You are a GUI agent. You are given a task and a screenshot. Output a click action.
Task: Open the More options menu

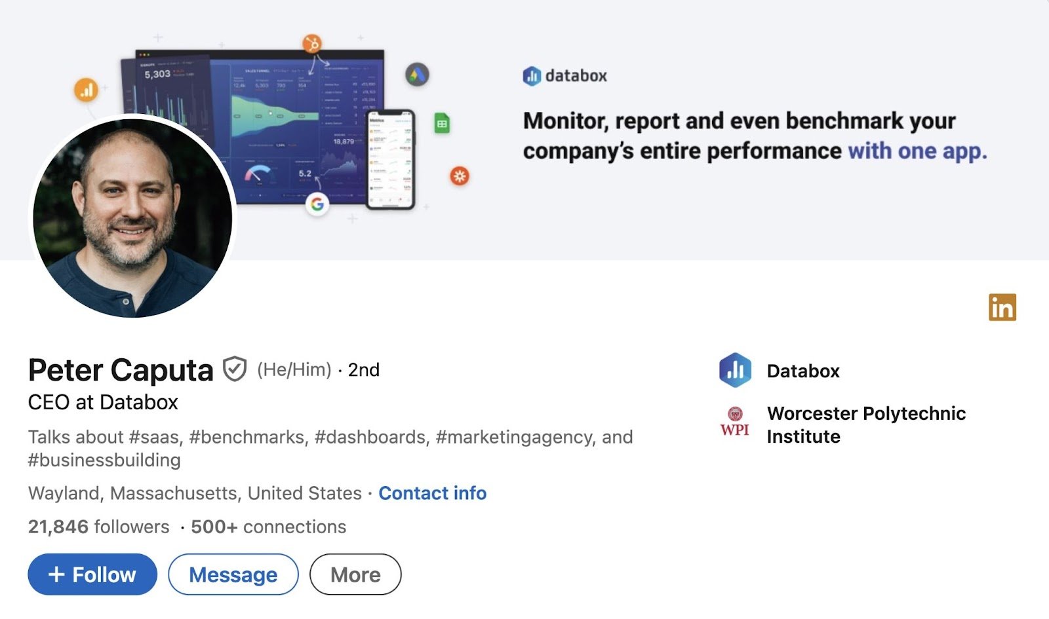coord(355,574)
